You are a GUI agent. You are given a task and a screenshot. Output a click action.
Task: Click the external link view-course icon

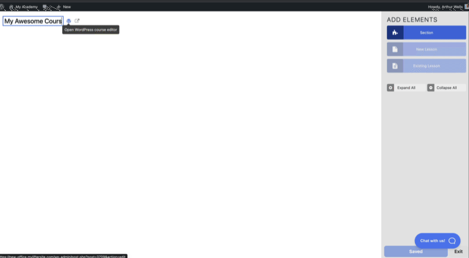click(x=77, y=21)
